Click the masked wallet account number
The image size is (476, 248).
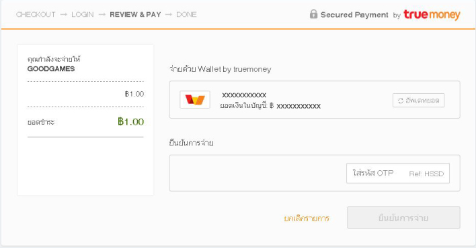[244, 95]
